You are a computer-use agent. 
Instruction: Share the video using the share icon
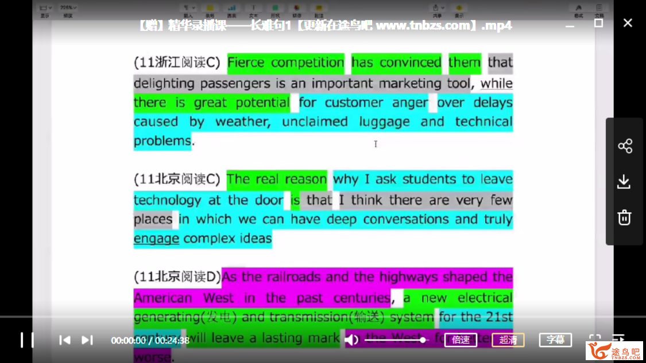(x=625, y=146)
